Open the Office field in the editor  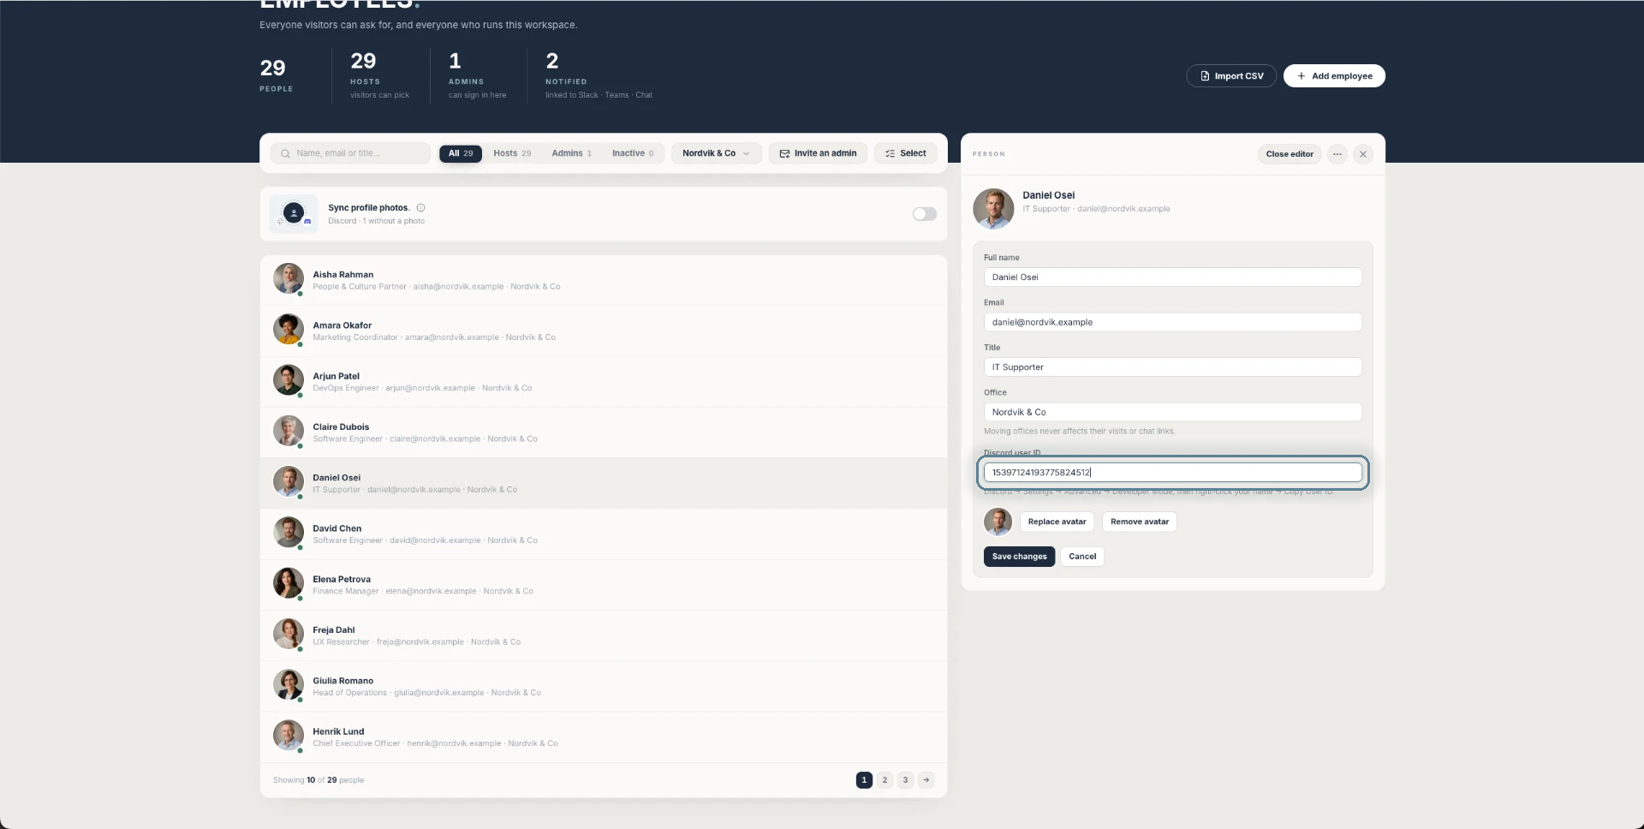point(1172,412)
